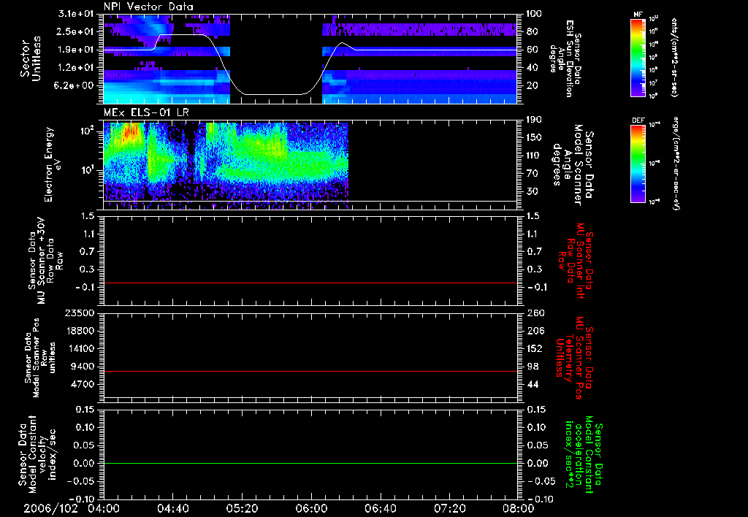This screenshot has height=517, width=748.
Task: Click the 07:20 time axis label
Action: click(449, 508)
